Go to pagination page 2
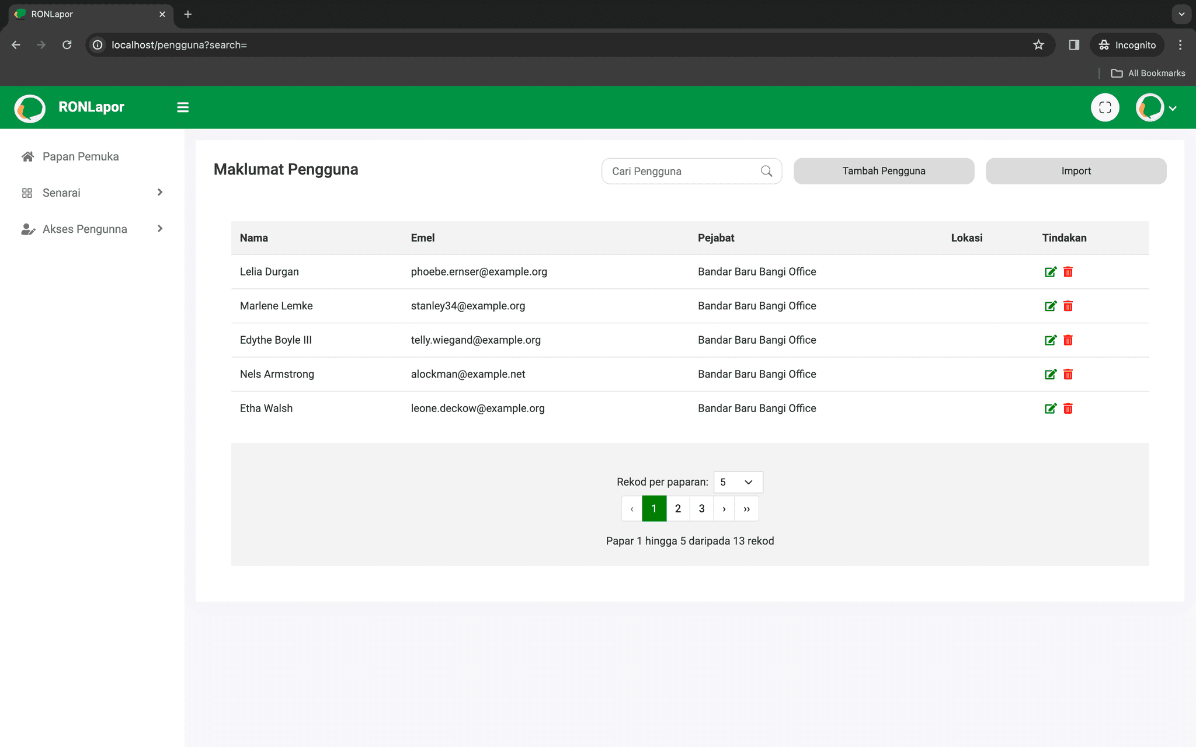Image resolution: width=1196 pixels, height=747 pixels. point(678,508)
